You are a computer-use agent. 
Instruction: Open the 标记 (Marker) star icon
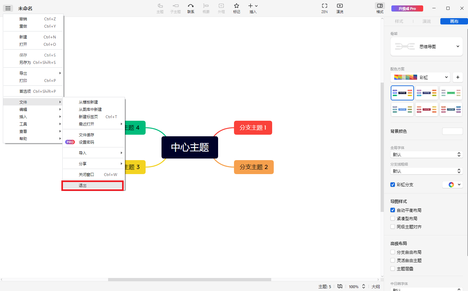pos(237,8)
